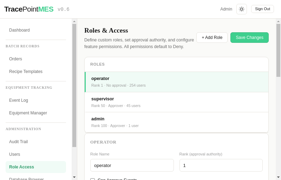Click the + Add Role button
Viewport: 281px width, 180px height.
(x=212, y=38)
